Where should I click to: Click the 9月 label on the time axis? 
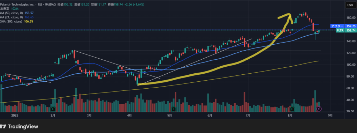click(x=330, y=116)
